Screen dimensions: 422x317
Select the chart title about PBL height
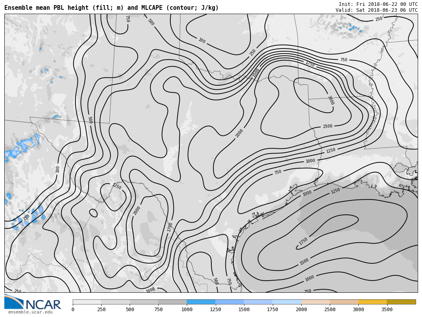point(111,8)
